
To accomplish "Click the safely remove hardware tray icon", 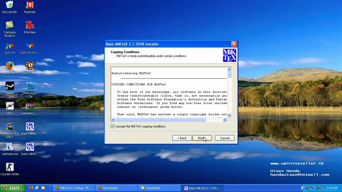I will pos(317,188).
